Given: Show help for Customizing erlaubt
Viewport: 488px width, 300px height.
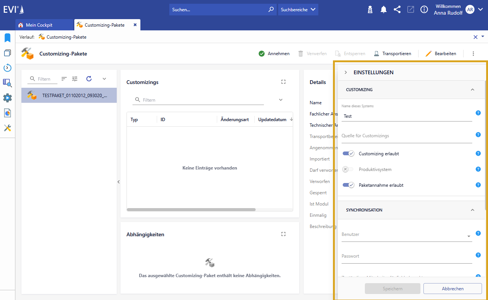Looking at the screenshot, I should point(478,153).
